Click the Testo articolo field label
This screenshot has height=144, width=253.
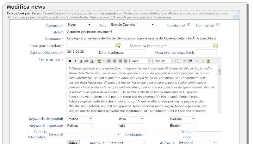(51, 60)
